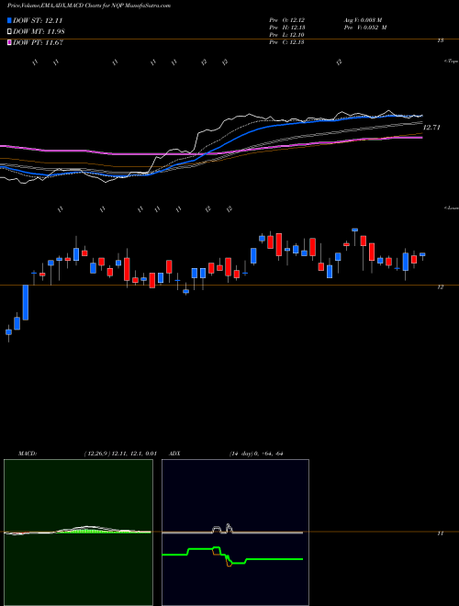Select the 'DOW ST: 12.11' legend text
This screenshot has width=459, height=606.
[x=38, y=20]
